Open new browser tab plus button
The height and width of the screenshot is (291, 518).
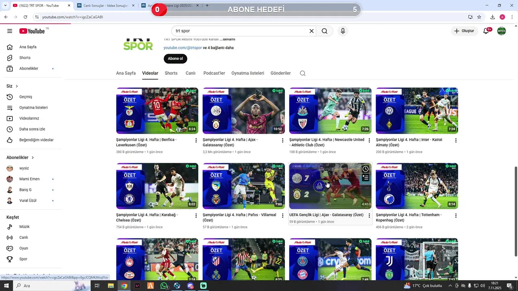pos(207,6)
